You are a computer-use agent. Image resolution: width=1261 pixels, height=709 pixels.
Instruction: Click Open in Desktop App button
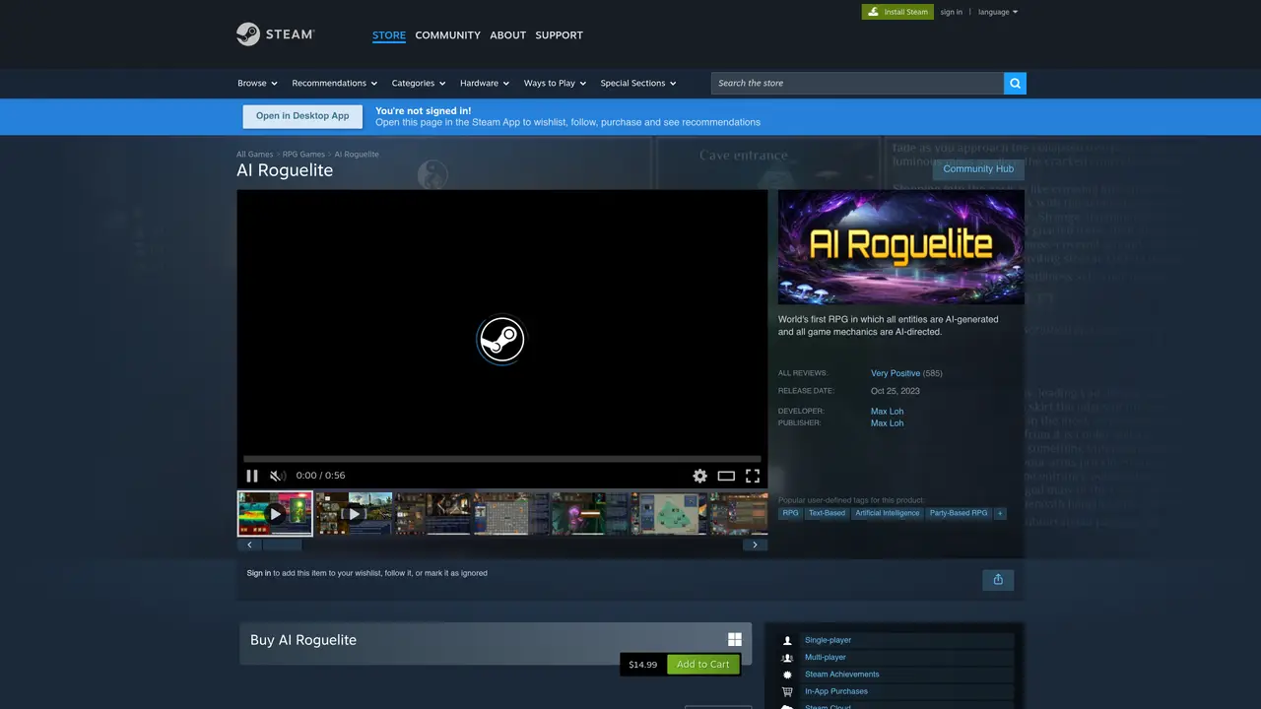(x=302, y=116)
